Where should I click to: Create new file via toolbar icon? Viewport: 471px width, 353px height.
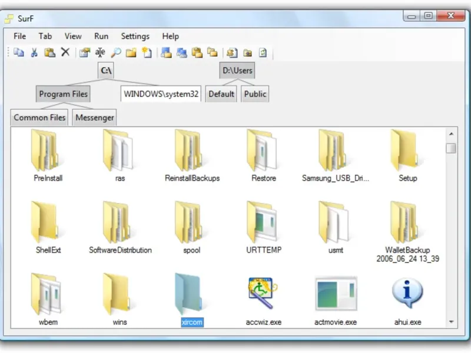(x=147, y=52)
